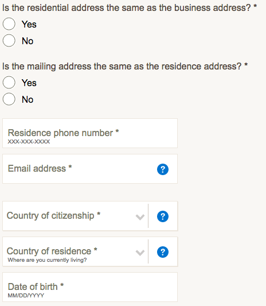Select No for residential same as business address
The image size is (266, 306).
click(9, 41)
